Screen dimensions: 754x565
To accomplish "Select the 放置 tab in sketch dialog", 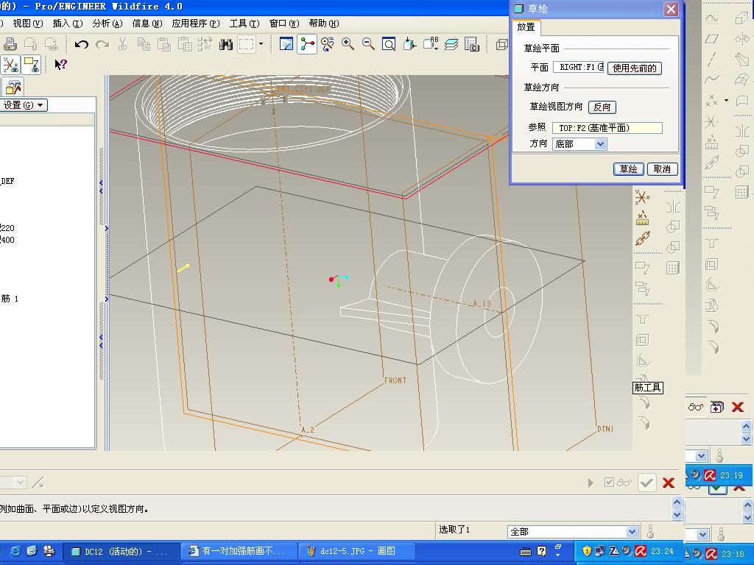I will (x=526, y=27).
